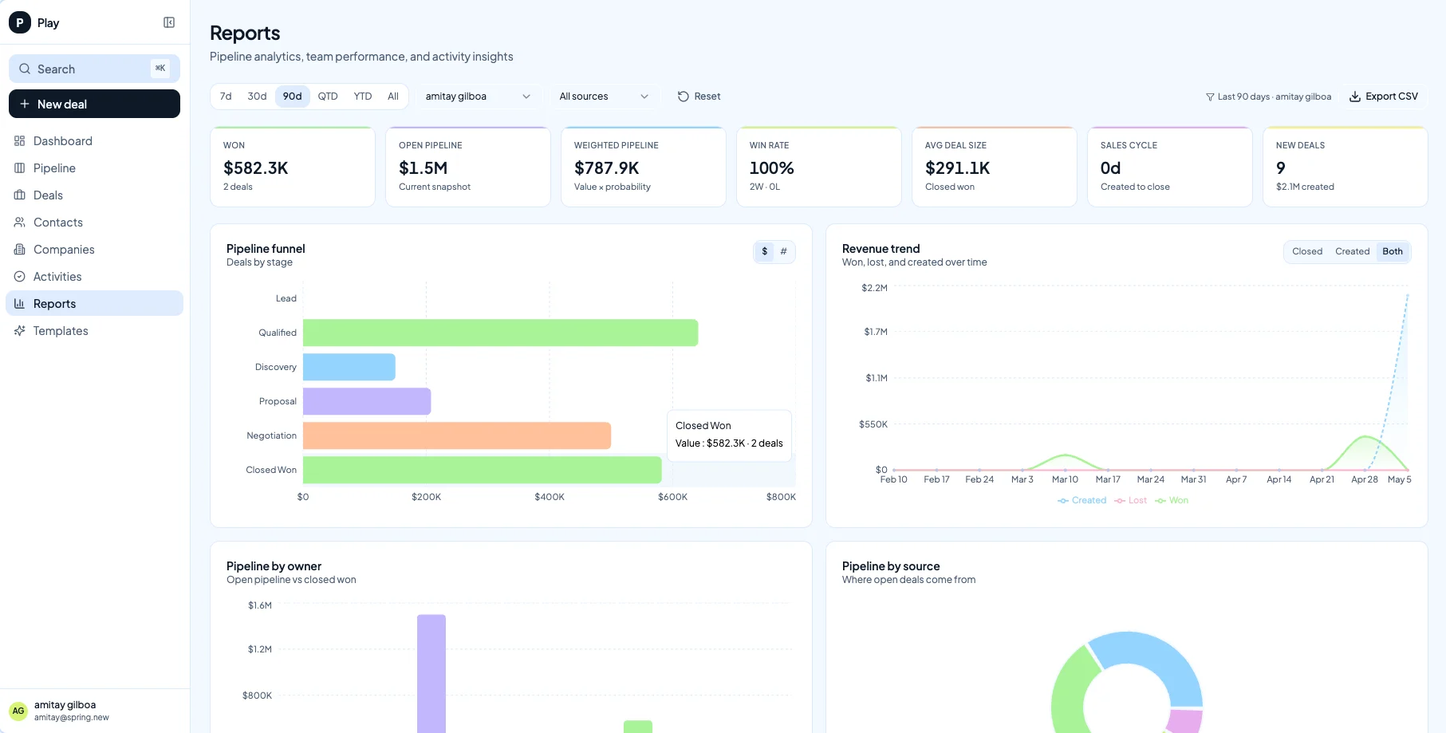
Task: Go to Pipeline page
Action: pos(94,168)
